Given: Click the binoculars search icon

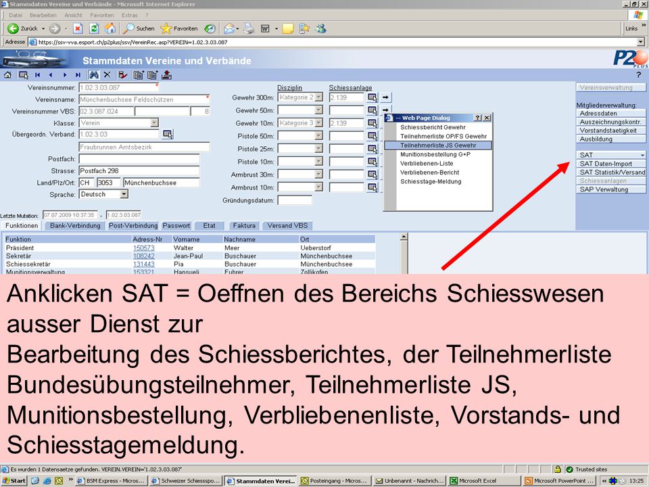Looking at the screenshot, I should click(x=94, y=75).
